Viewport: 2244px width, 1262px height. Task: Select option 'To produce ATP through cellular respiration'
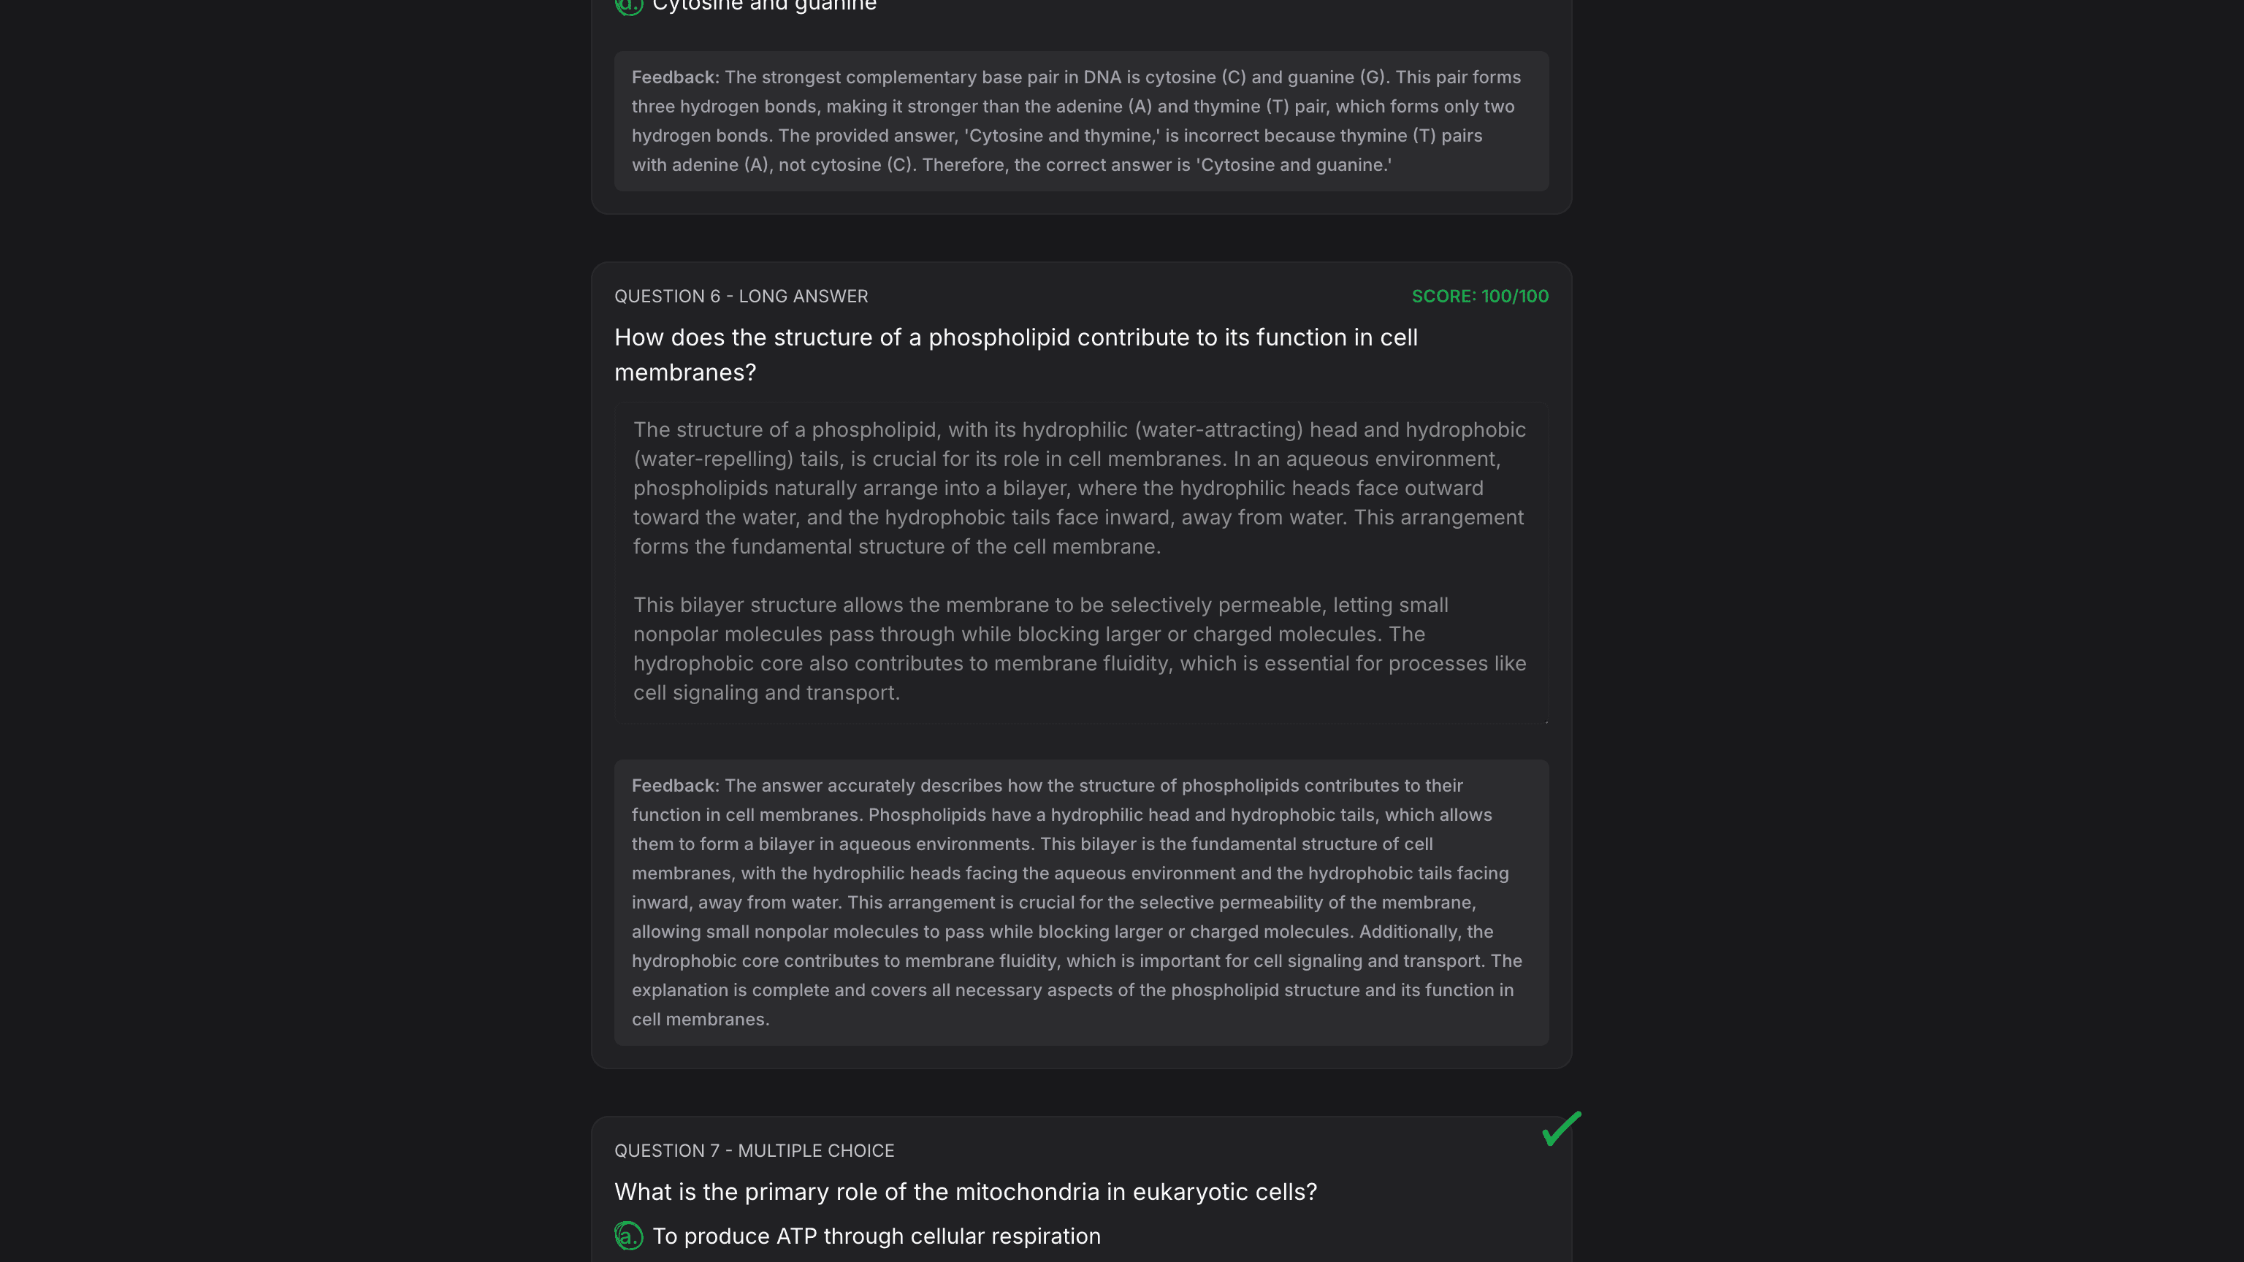pos(876,1235)
